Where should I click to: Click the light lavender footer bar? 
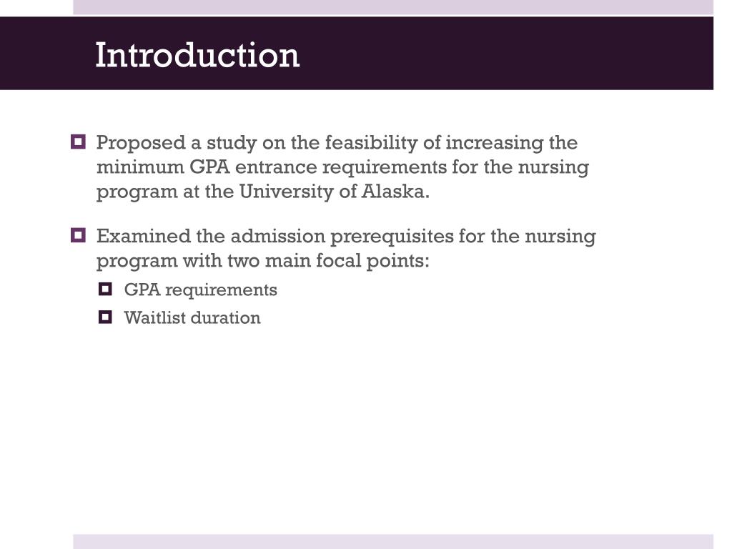[393, 542]
